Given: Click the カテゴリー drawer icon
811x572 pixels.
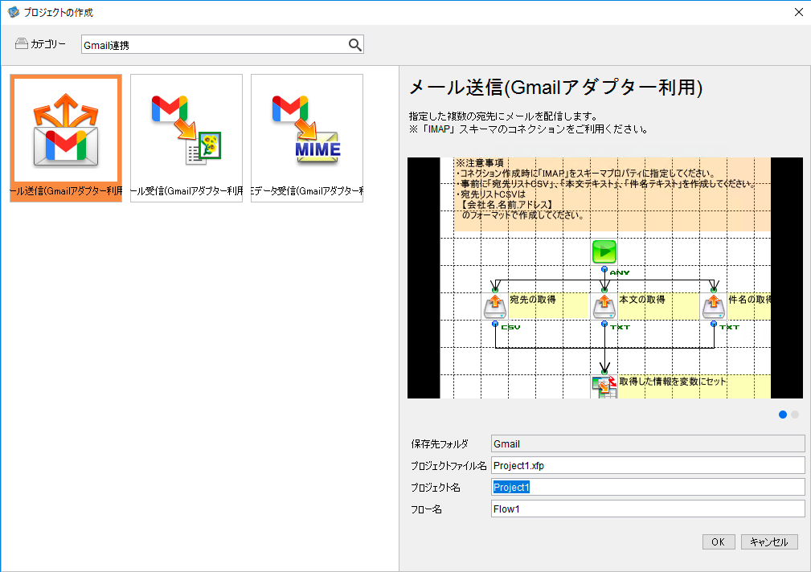Looking at the screenshot, I should point(21,43).
